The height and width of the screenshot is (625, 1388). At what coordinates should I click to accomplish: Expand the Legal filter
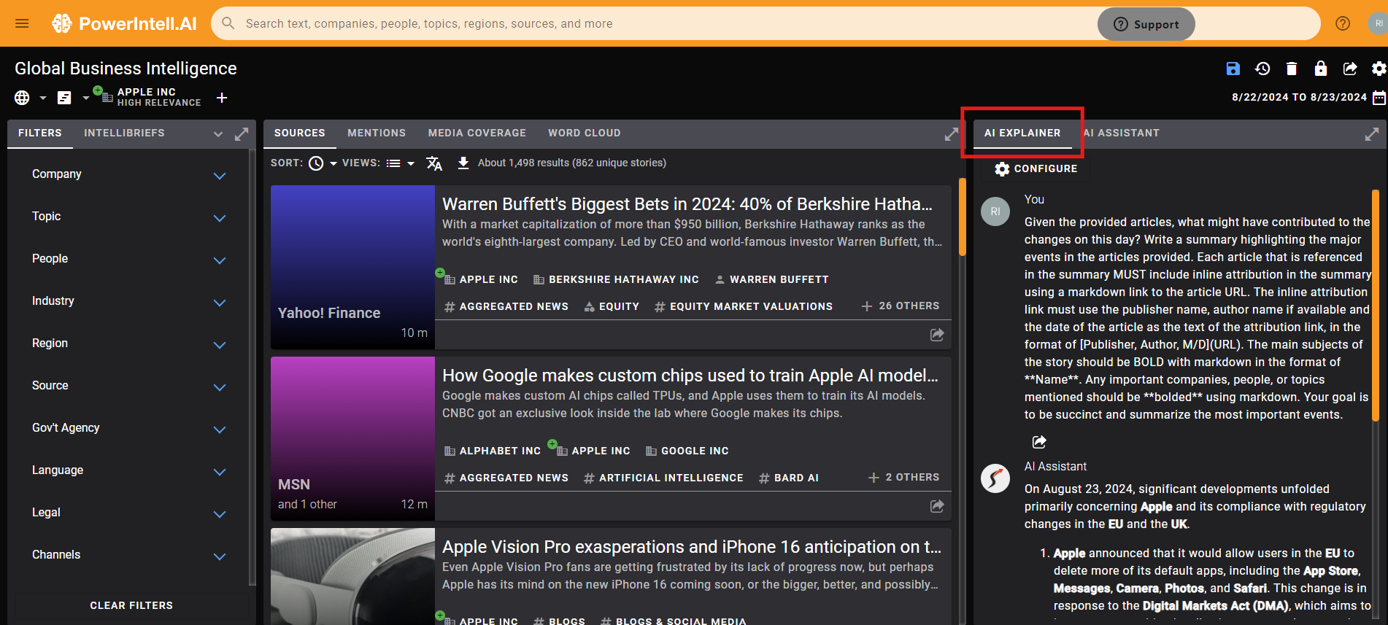click(x=220, y=514)
